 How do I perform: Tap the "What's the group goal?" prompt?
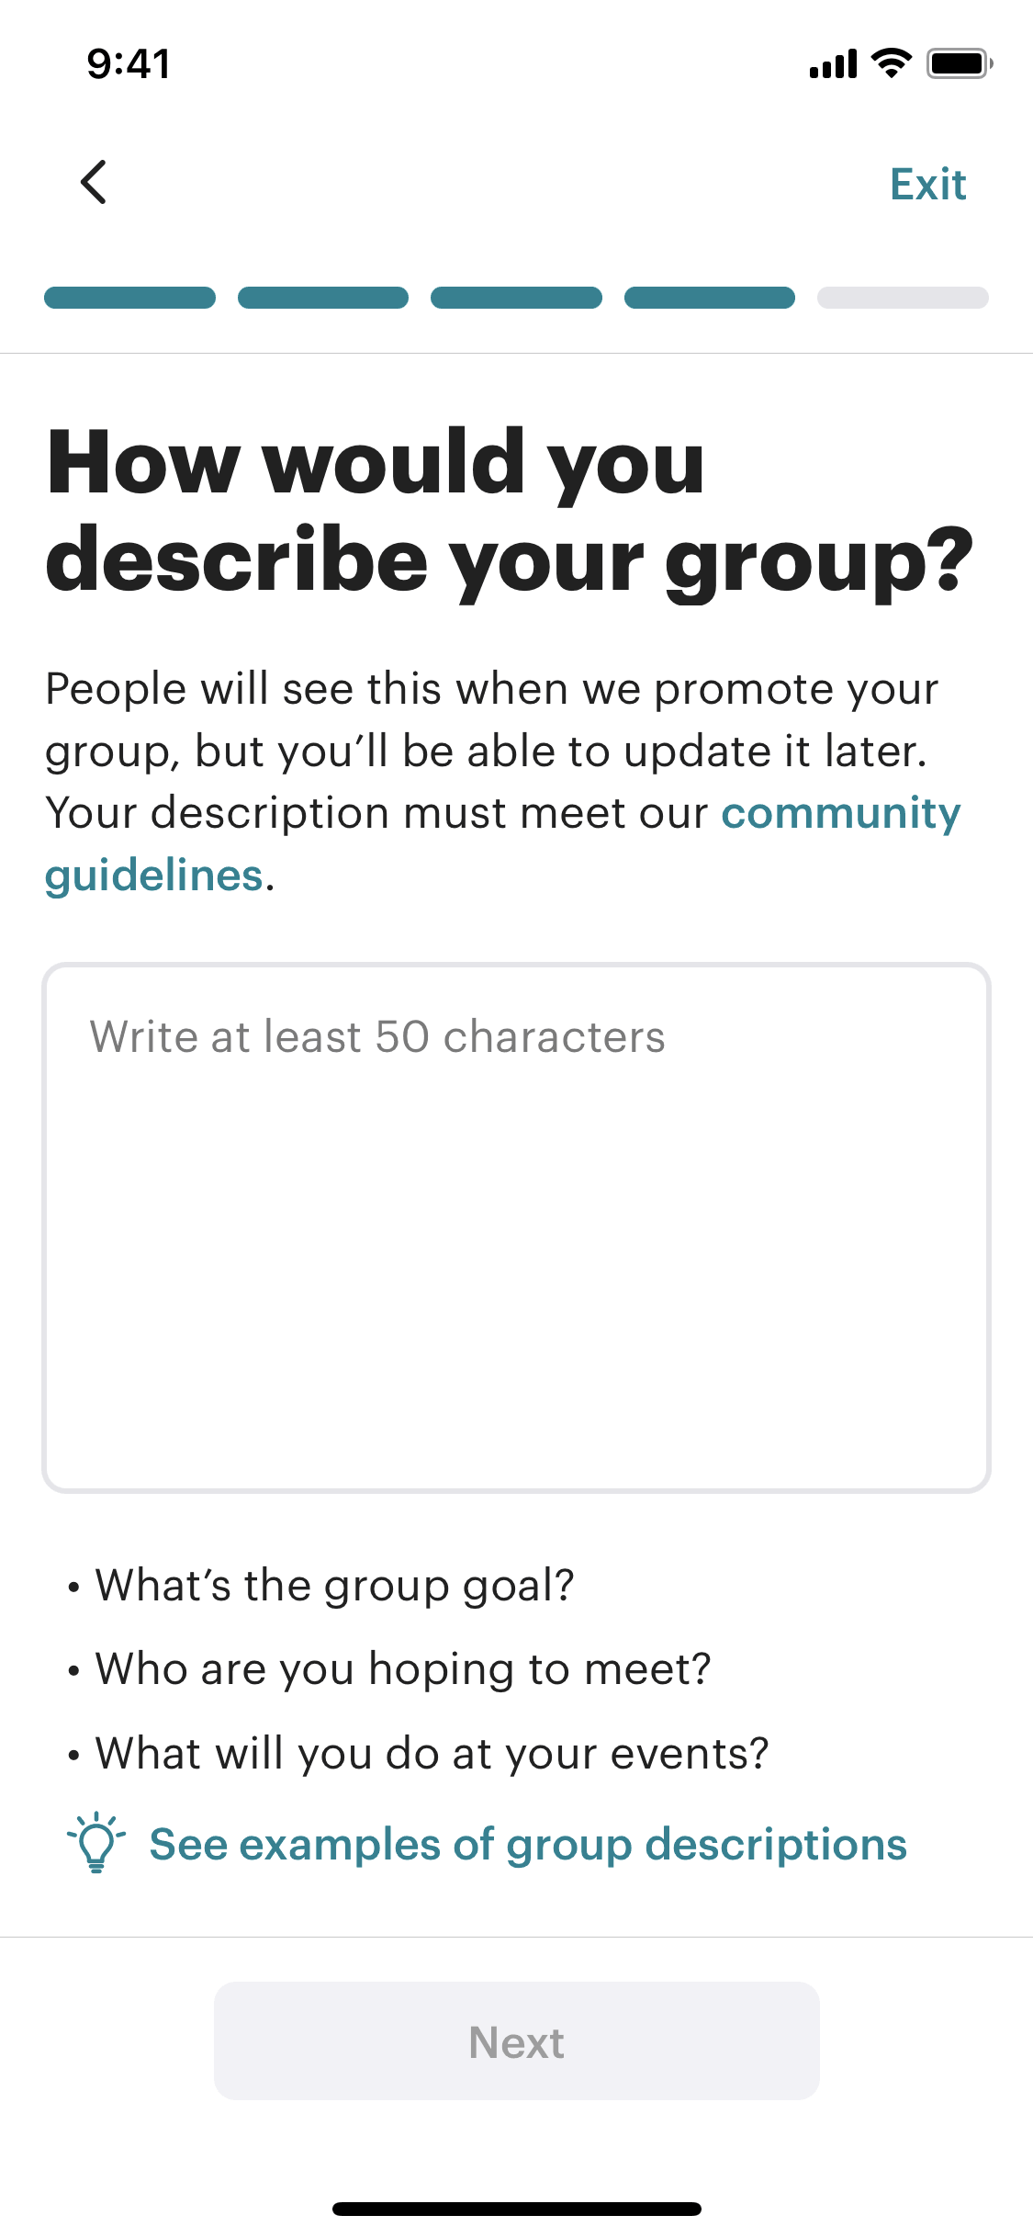pyautogui.click(x=334, y=1586)
